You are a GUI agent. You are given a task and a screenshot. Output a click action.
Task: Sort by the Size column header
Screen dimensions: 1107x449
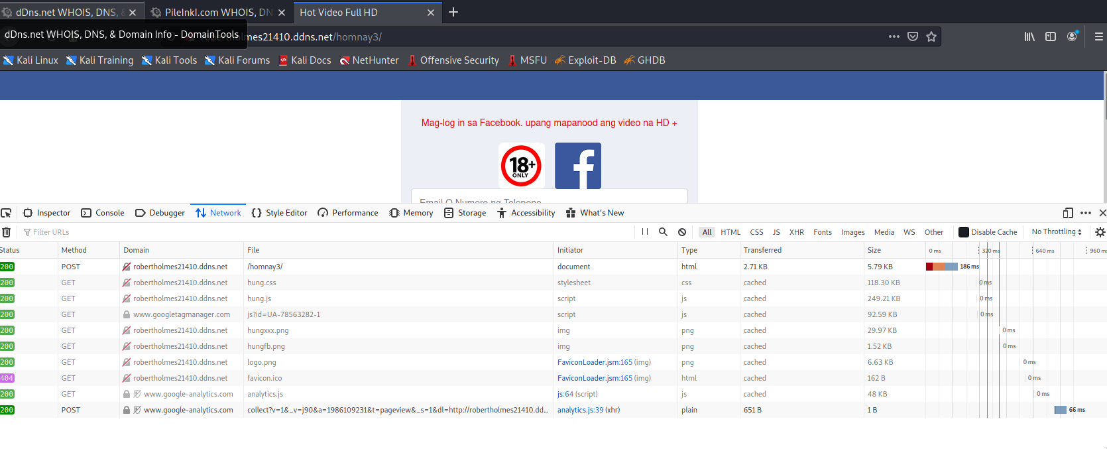[894, 250]
